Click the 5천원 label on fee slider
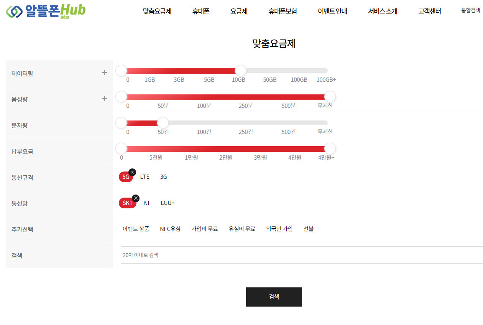Screen dimensions: 483x325 point(156,158)
